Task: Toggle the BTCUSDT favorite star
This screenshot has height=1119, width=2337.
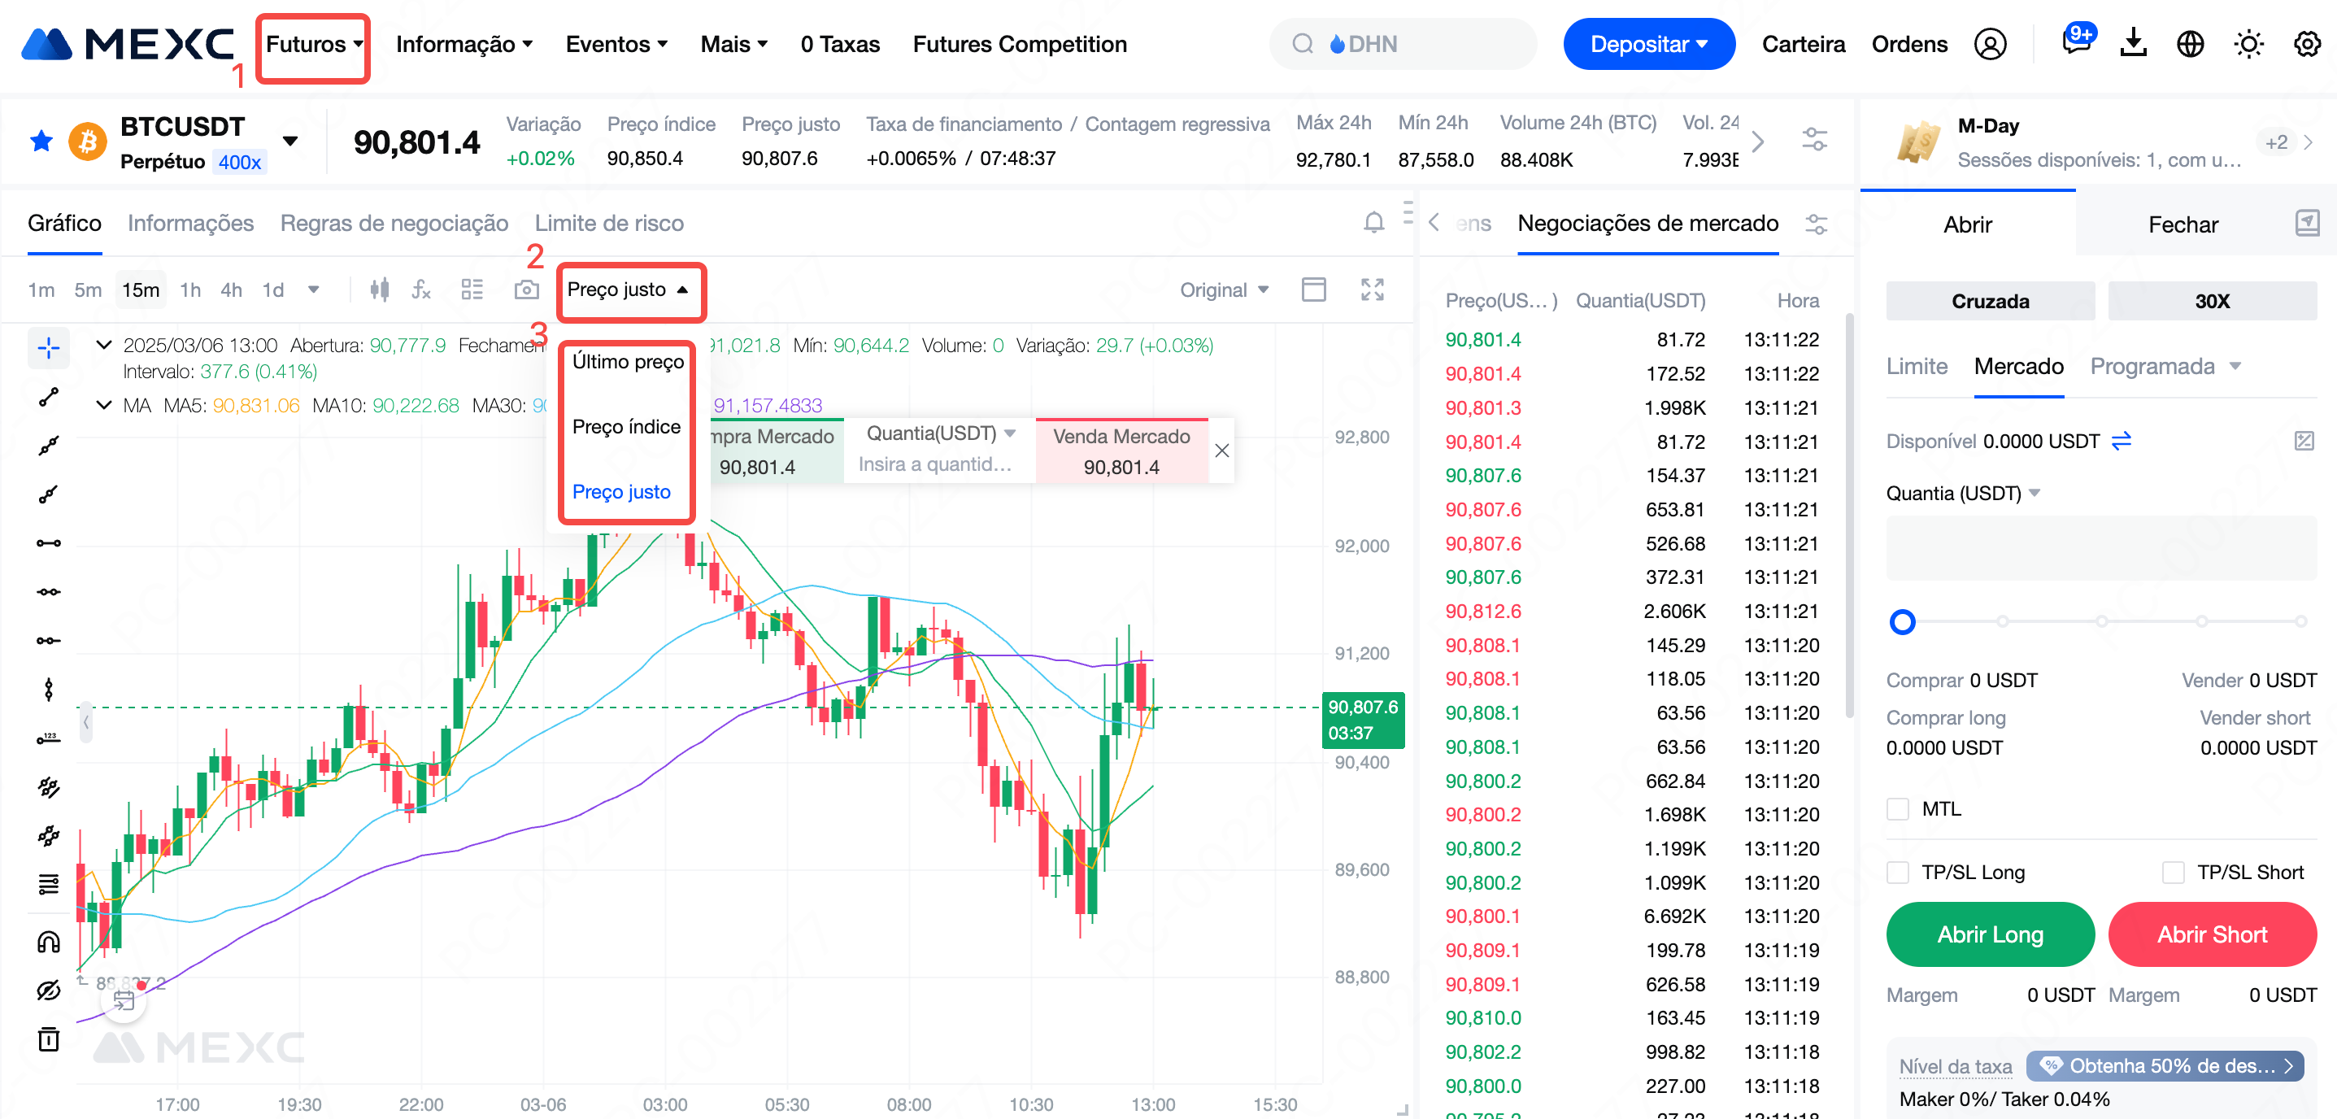Action: 41,141
